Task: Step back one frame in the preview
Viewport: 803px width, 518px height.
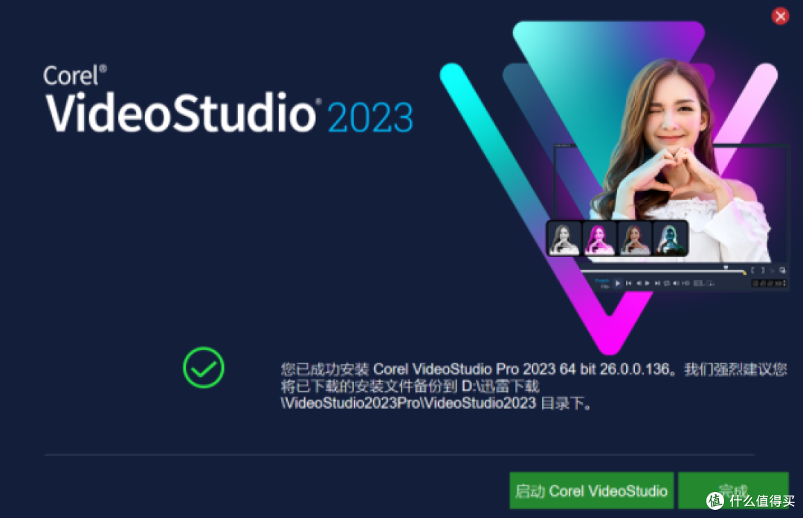Action: pyautogui.click(x=639, y=283)
